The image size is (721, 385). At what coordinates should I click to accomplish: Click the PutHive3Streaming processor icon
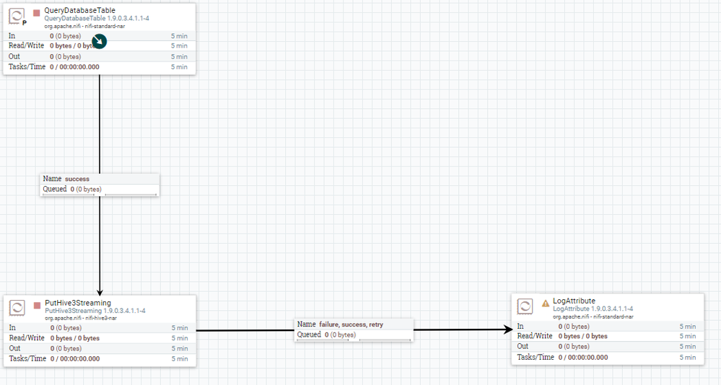tap(17, 308)
